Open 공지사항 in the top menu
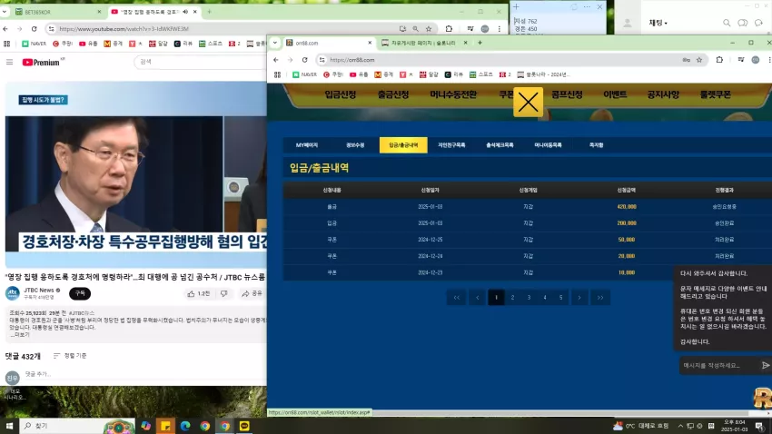 (x=663, y=94)
